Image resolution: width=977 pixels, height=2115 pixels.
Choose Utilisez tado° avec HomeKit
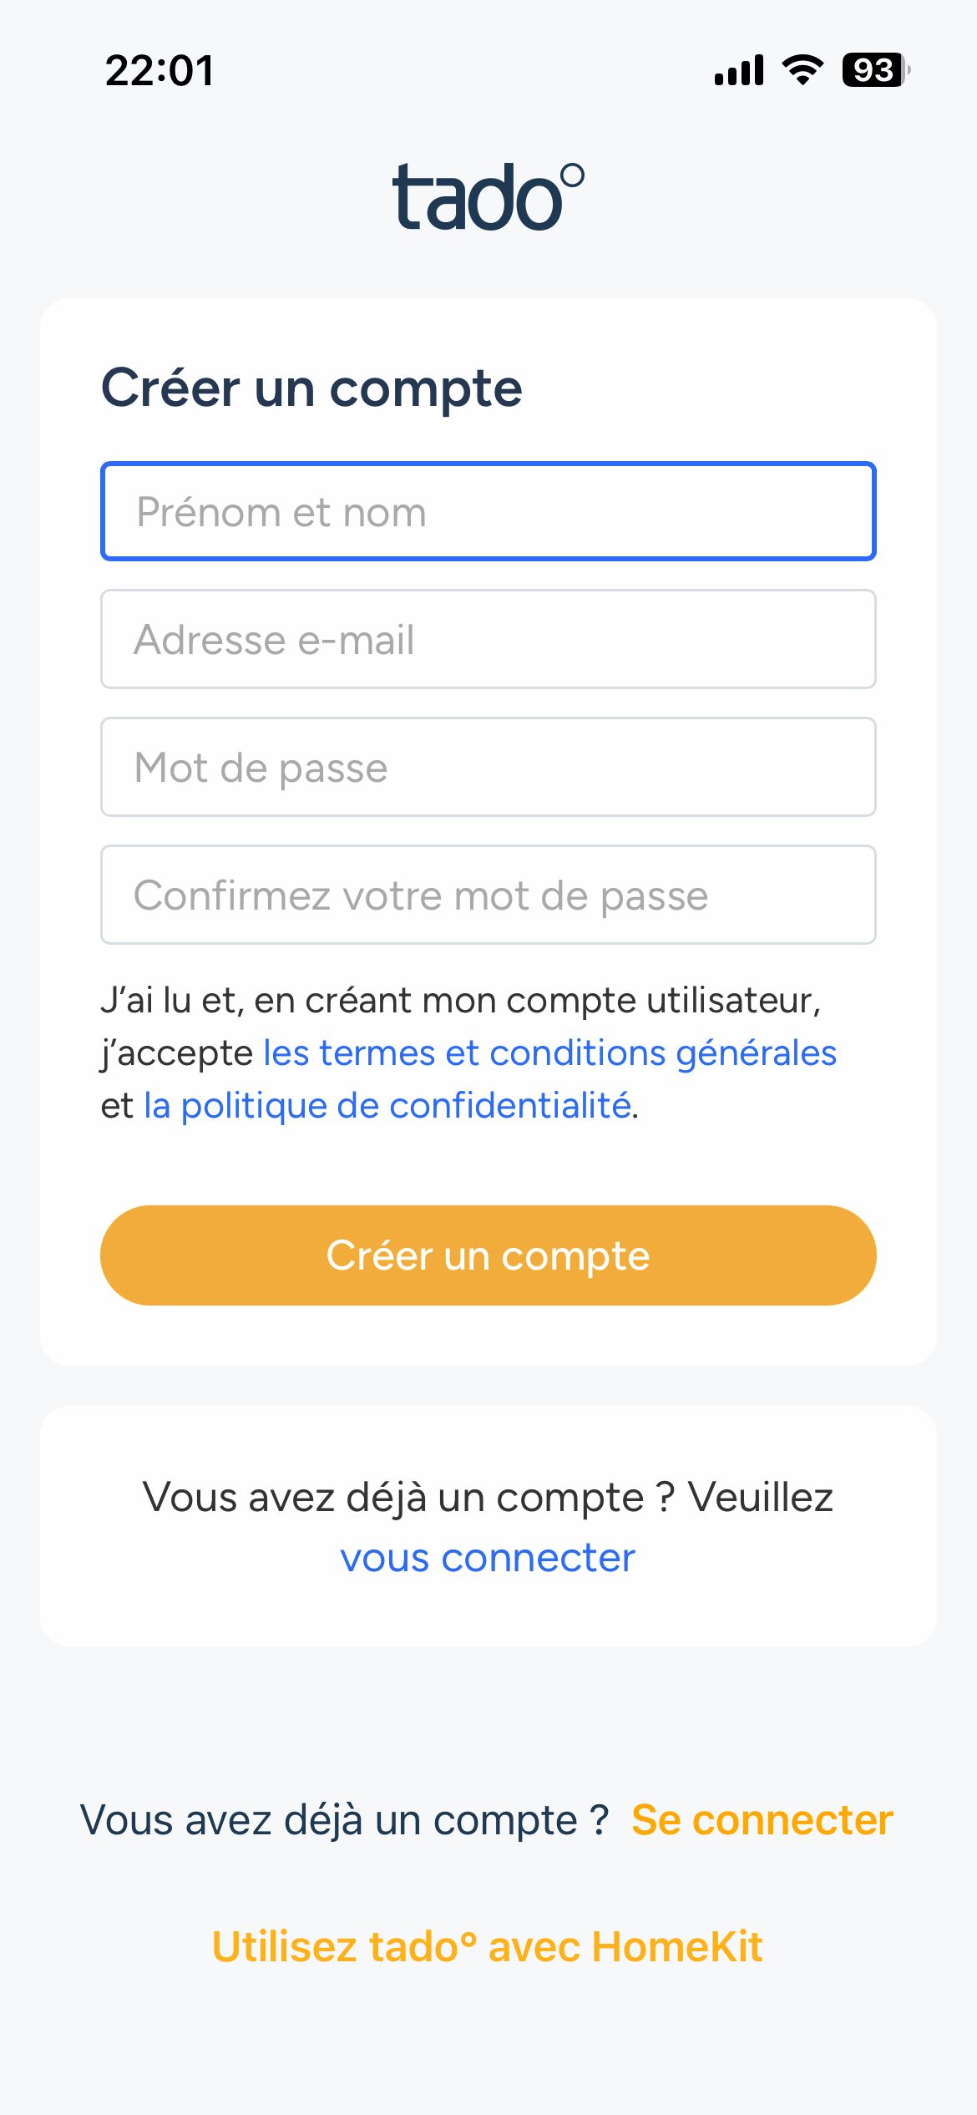click(x=488, y=1946)
